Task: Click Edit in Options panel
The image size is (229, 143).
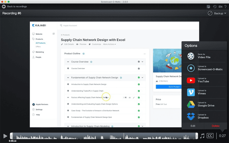Action: [x=193, y=126]
